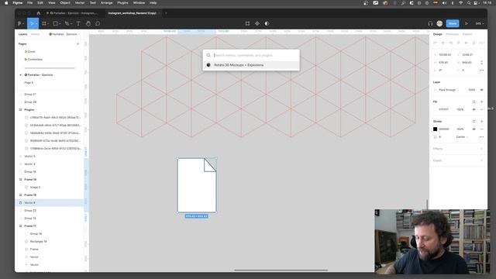
Task: Open the stroke Center alignment dropdown
Action: [462, 137]
